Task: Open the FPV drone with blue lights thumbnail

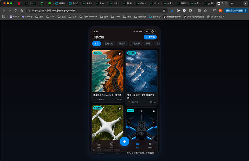Action: [141, 126]
